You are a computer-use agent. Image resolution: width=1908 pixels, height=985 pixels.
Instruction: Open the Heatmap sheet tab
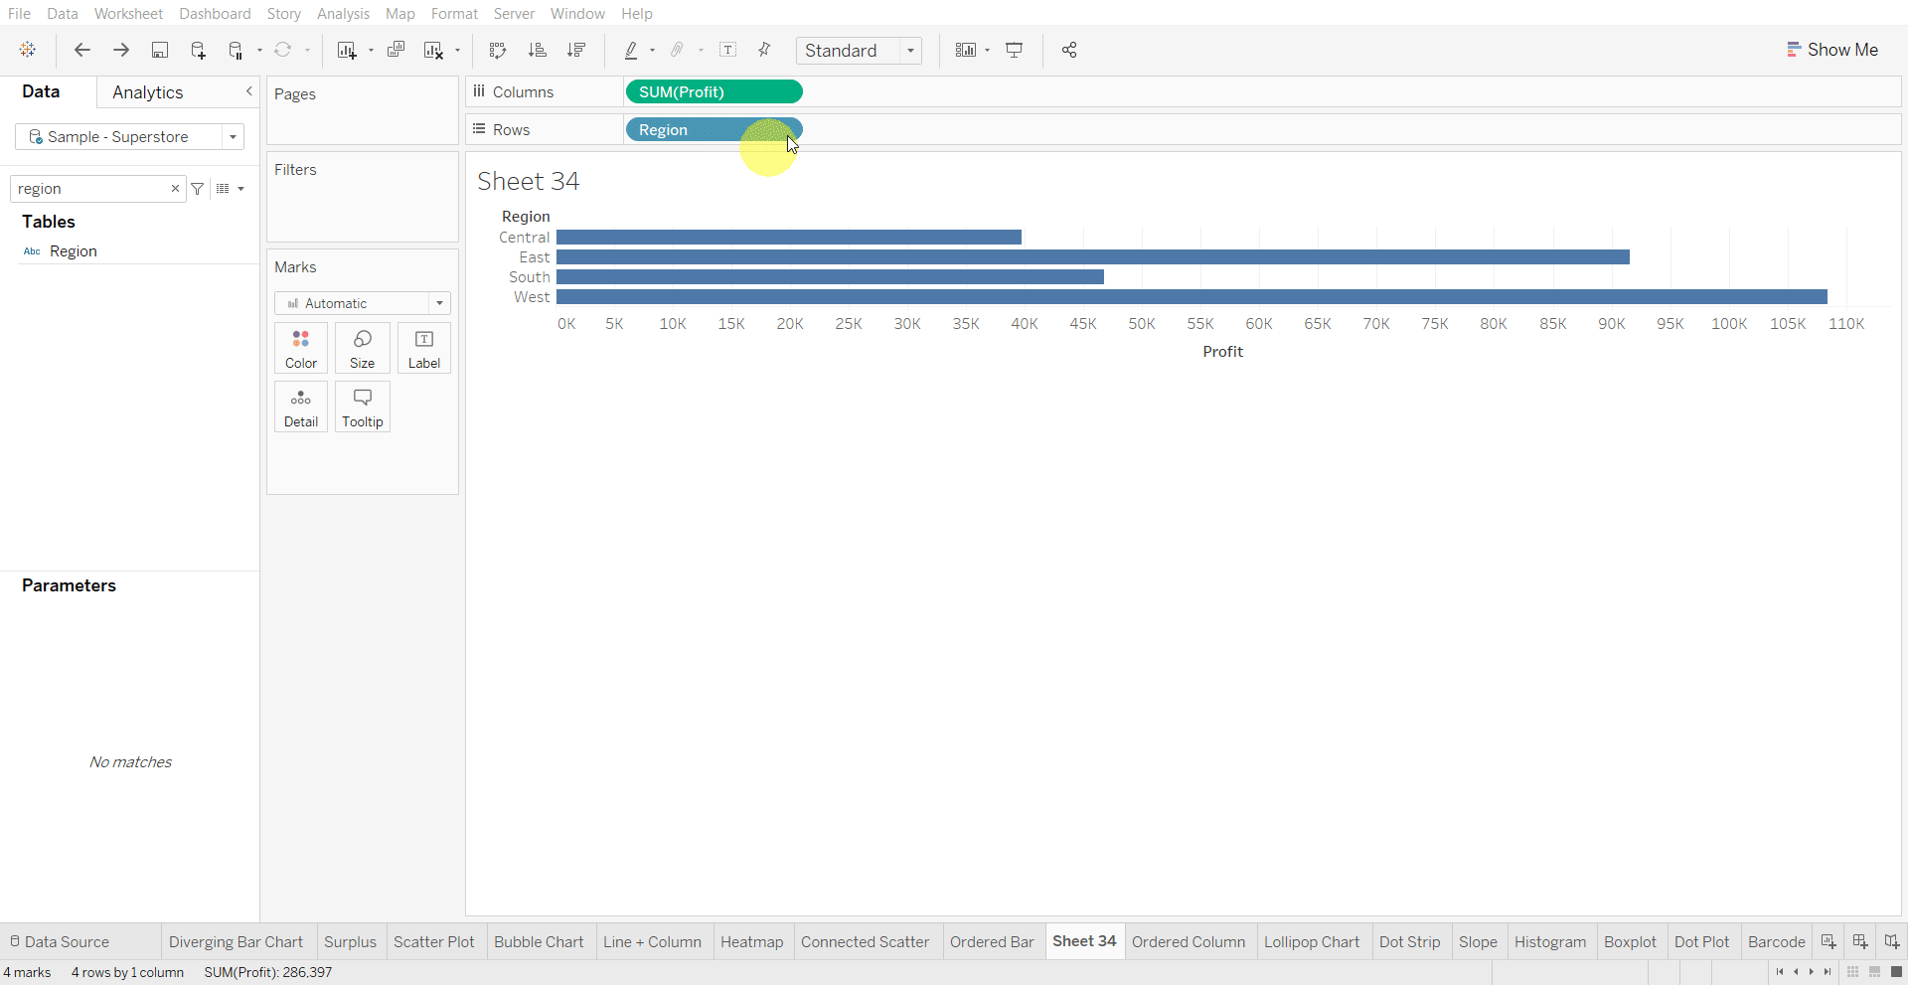pos(752,941)
